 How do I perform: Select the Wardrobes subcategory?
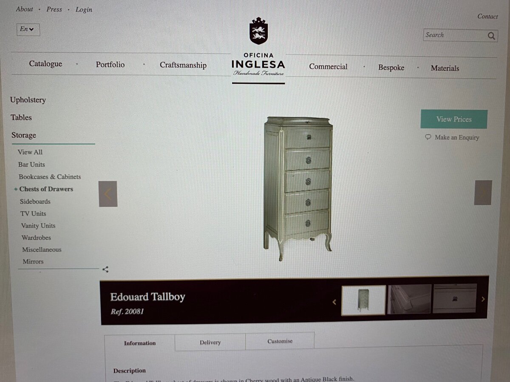(36, 238)
